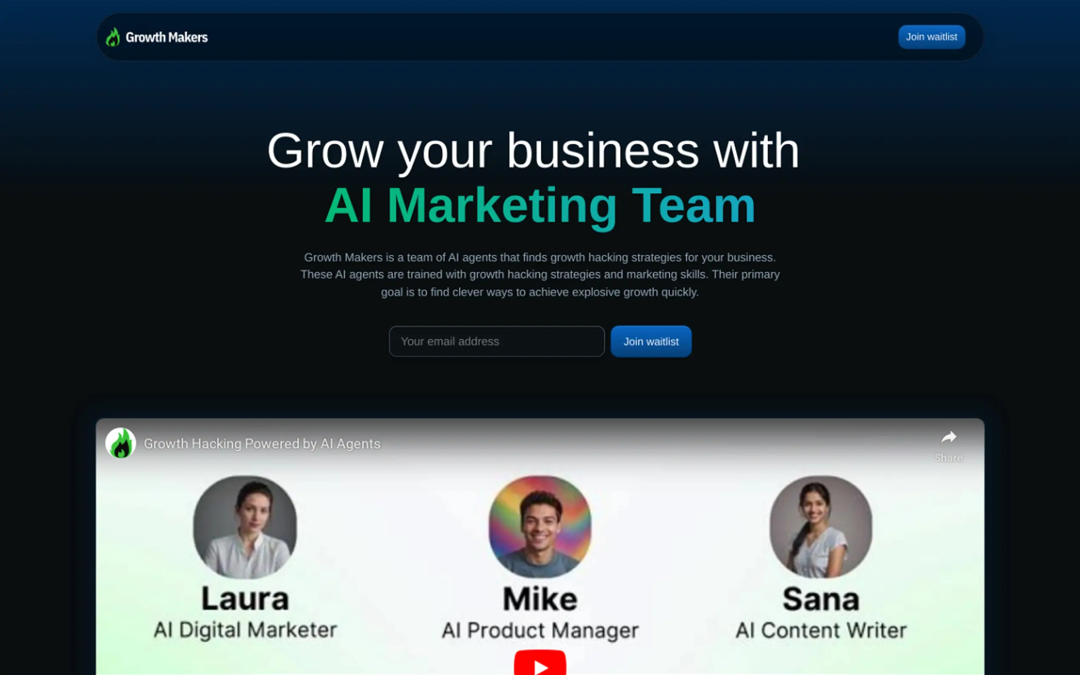The height and width of the screenshot is (675, 1080).
Task: Click the Share text label below arrow
Action: [949, 458]
